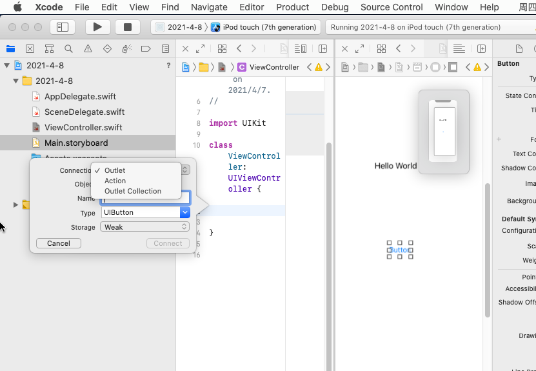Show the File inspector document icon

click(x=519, y=49)
